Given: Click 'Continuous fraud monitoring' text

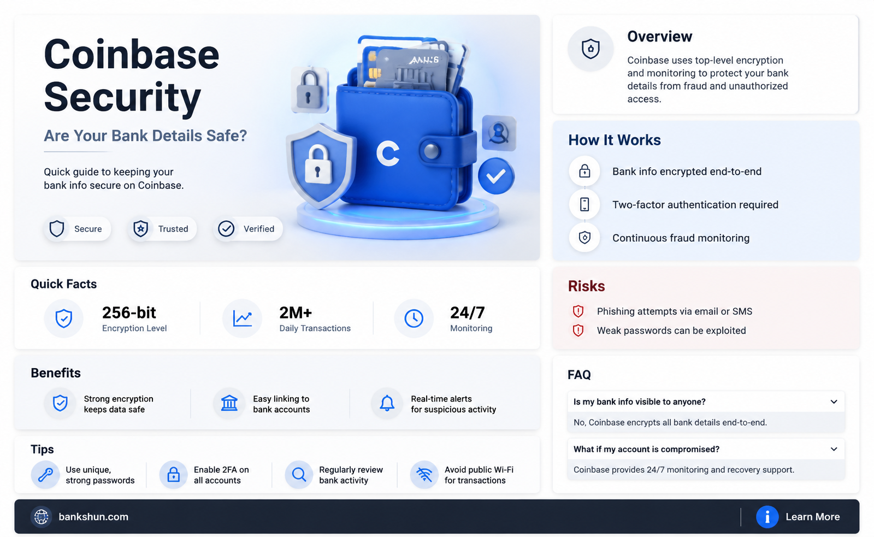Looking at the screenshot, I should [681, 238].
